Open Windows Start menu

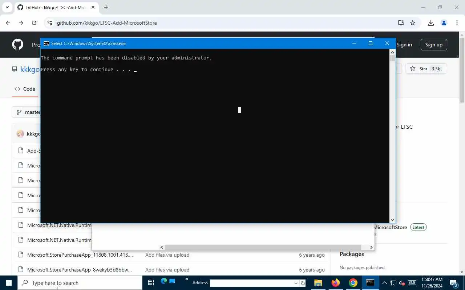pos(9,283)
